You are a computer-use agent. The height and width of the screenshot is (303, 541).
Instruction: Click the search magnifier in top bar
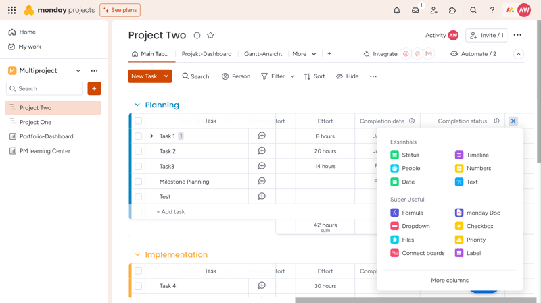click(x=473, y=10)
